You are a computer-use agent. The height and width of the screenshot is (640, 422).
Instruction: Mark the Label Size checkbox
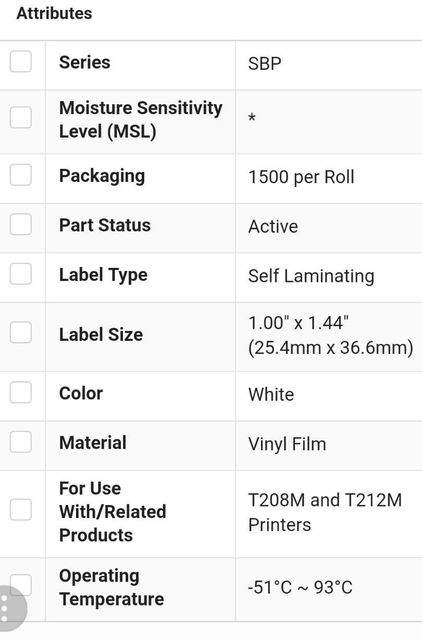click(x=21, y=333)
